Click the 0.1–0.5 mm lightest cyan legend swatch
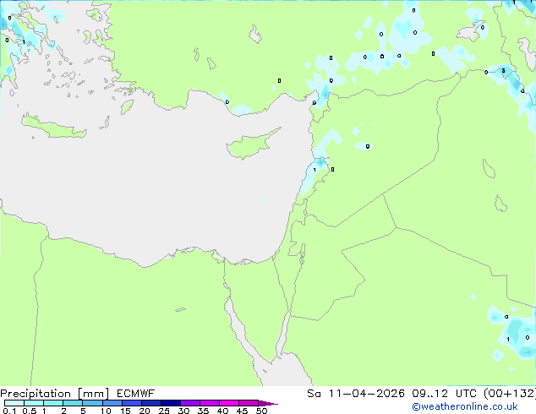Viewport: 536px width, 414px height. coord(14,403)
